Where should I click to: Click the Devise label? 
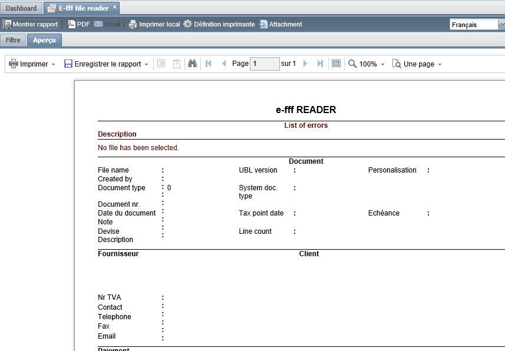(x=108, y=231)
